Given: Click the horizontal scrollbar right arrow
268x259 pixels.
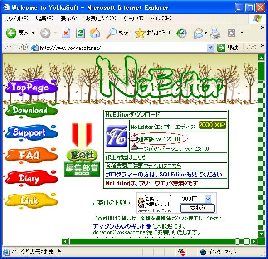Looking at the screenshot, I should 254,242.
